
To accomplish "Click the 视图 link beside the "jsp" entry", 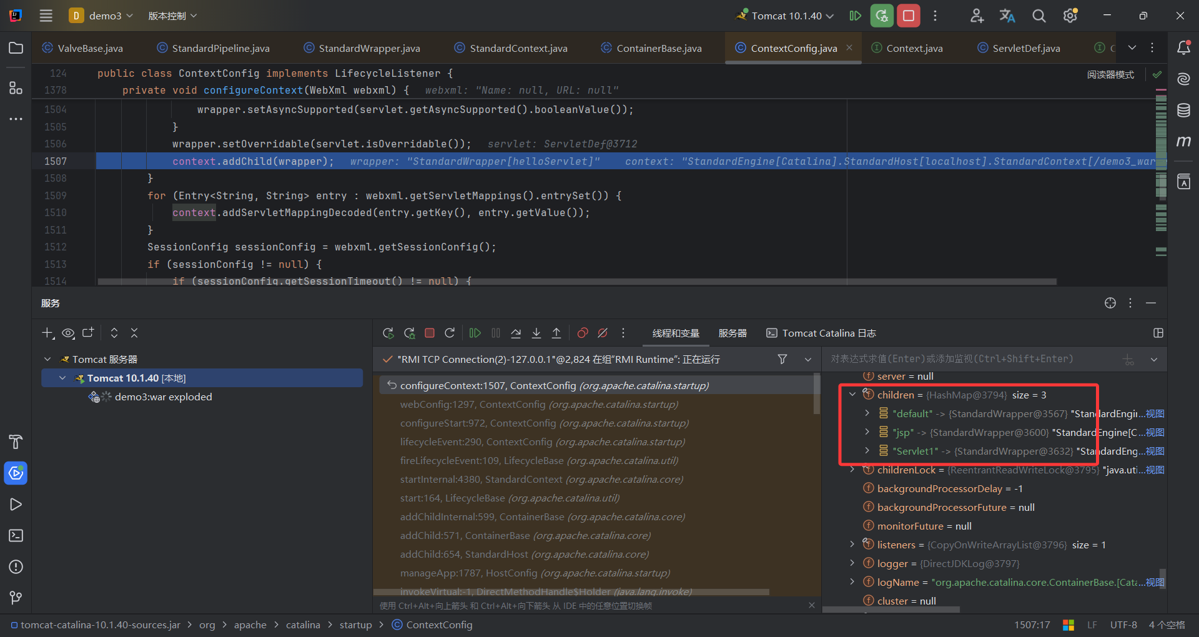I will [1155, 432].
